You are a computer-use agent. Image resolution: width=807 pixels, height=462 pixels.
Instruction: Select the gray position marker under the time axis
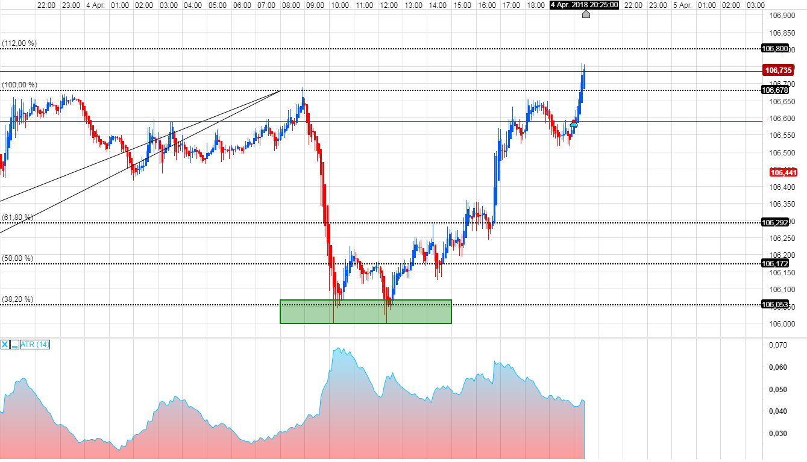(x=586, y=14)
